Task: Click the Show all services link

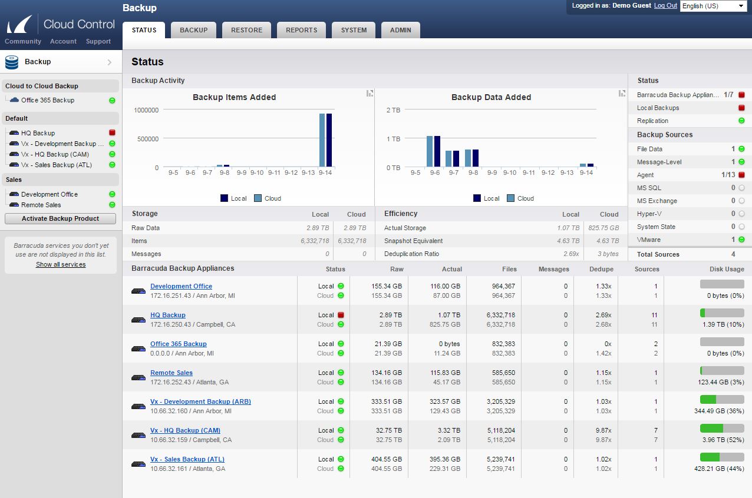Action: click(x=61, y=264)
